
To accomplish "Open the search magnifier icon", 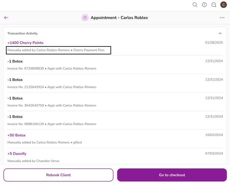I will coord(195,5).
